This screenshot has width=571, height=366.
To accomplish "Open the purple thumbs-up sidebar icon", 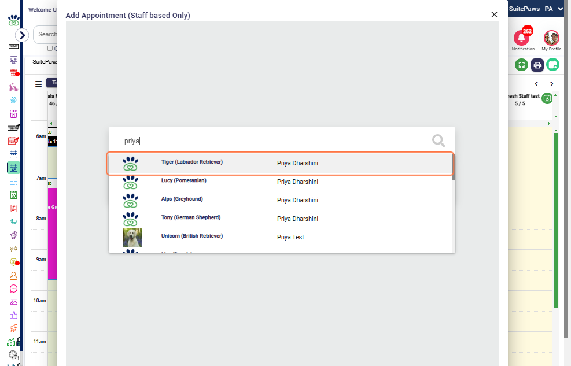I will coord(13,315).
